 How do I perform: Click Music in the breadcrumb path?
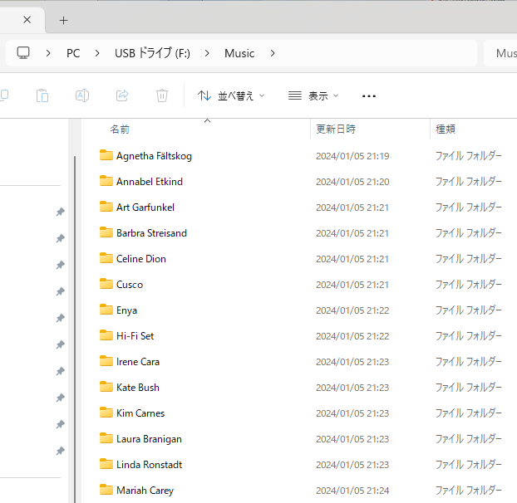pos(239,53)
